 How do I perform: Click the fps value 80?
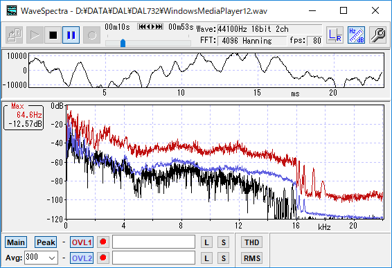[314, 41]
